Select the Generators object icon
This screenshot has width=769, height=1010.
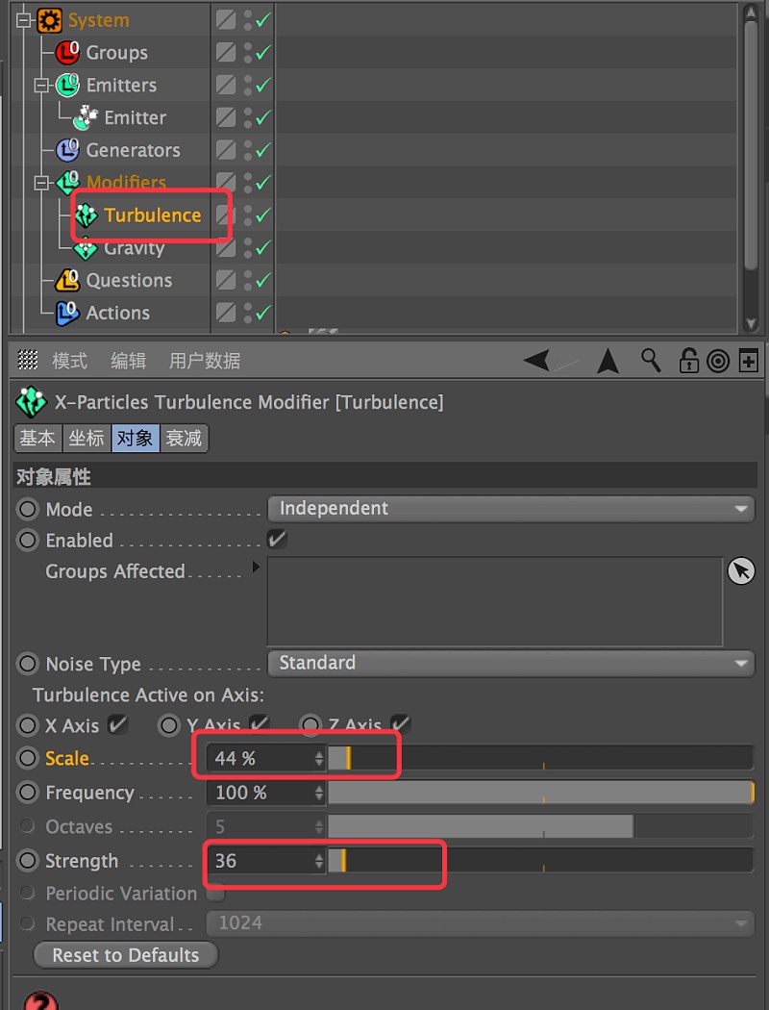[67, 150]
